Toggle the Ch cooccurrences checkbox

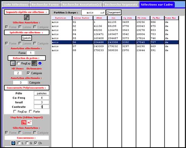pos(36,143)
